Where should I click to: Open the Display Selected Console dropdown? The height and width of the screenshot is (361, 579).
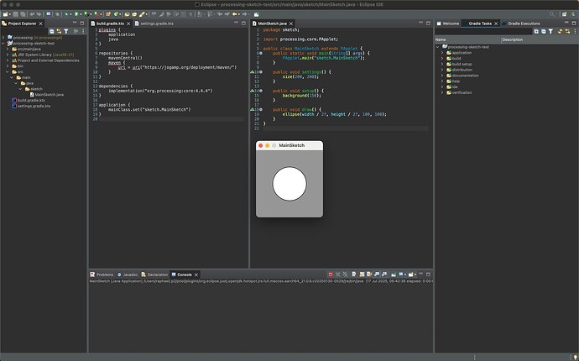pos(405,275)
